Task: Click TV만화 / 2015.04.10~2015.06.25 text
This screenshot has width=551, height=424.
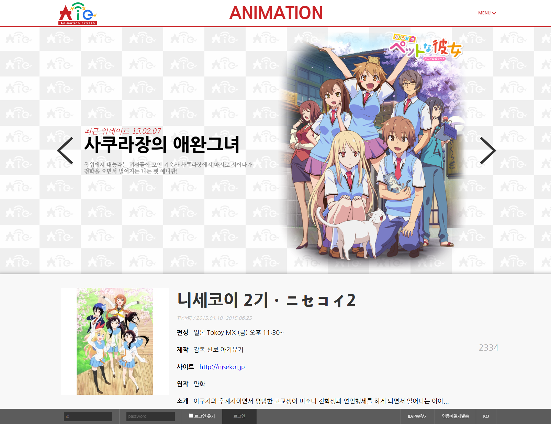Action: [x=214, y=318]
